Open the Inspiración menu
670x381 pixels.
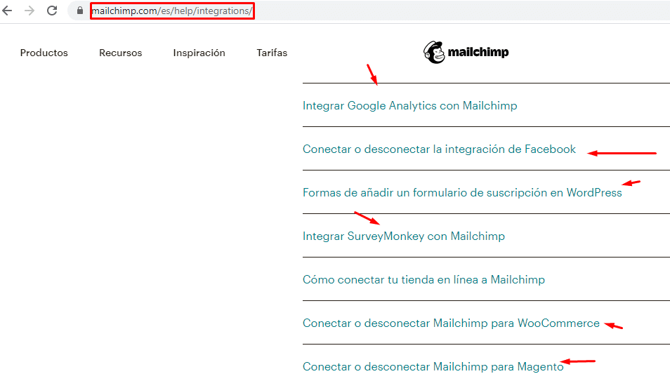point(199,53)
